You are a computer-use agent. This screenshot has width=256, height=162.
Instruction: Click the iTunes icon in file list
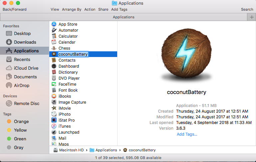(54, 126)
